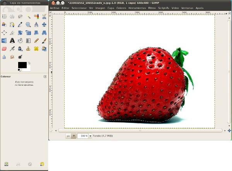The width and height of the screenshot is (232, 171).
Task: Open the Colorear tool options panel menu
Action: click(x=45, y=77)
